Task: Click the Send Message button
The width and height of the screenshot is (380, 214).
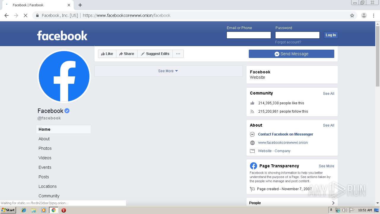Action: click(x=292, y=54)
